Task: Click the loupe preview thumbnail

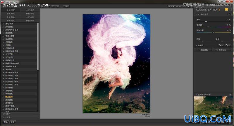Action: (x=214, y=108)
